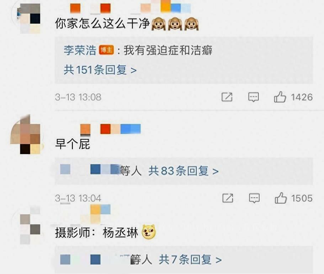This screenshot has width=324, height=274.
Task: Click share icon on 13:04 comment
Action: coord(228,198)
